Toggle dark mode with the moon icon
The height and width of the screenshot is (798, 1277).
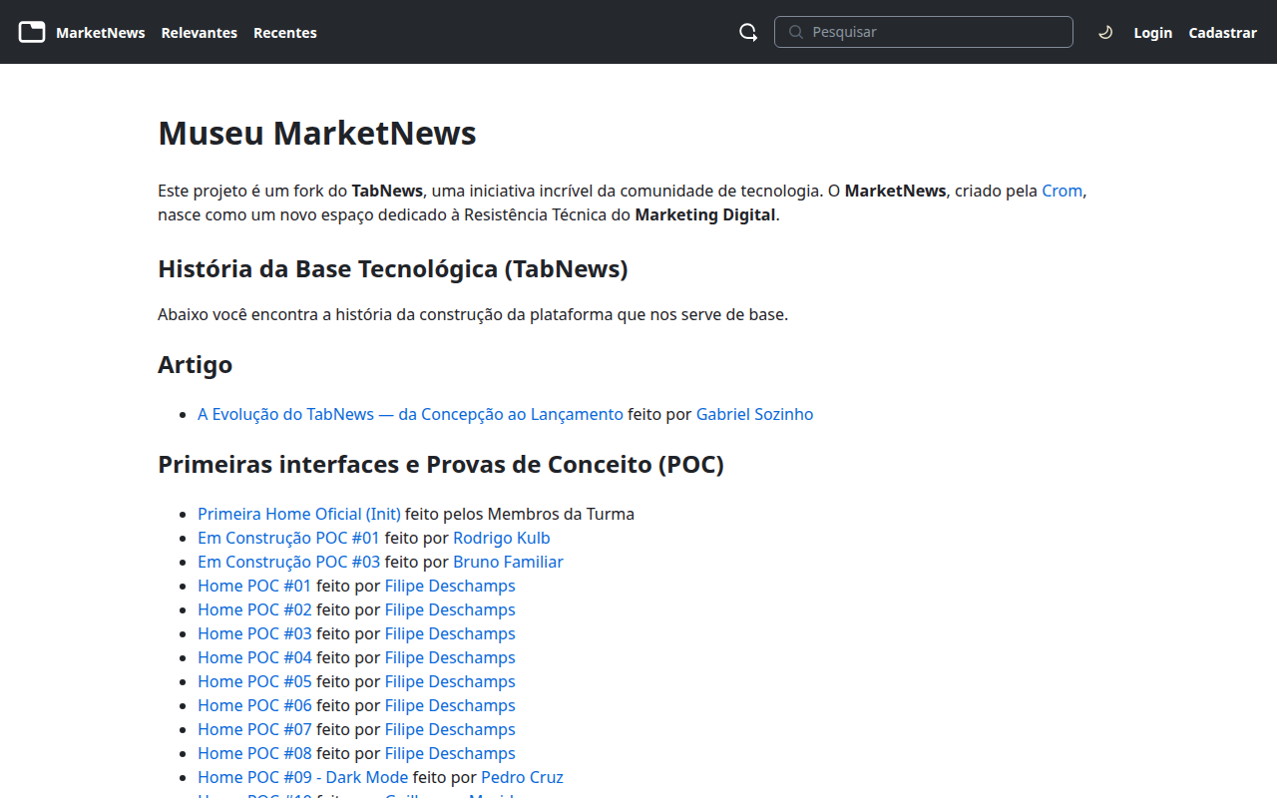pos(1105,32)
